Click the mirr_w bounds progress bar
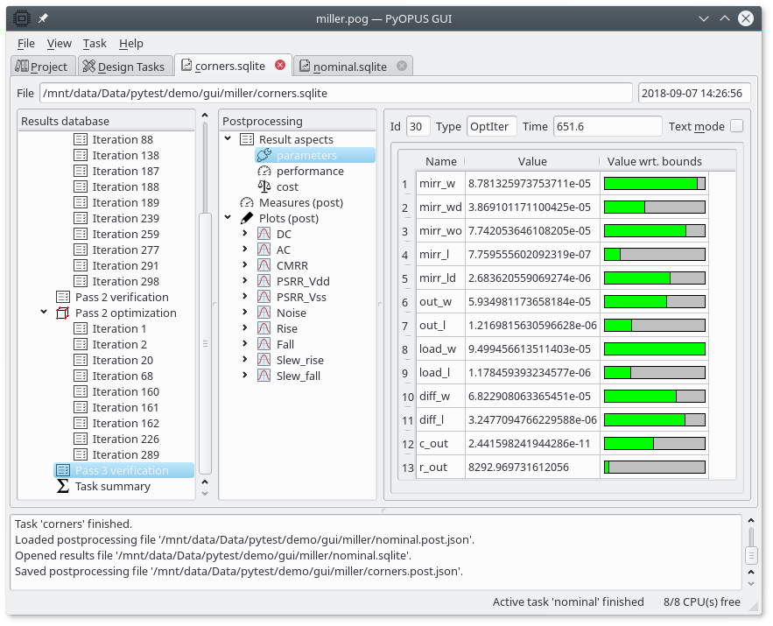 [x=654, y=184]
